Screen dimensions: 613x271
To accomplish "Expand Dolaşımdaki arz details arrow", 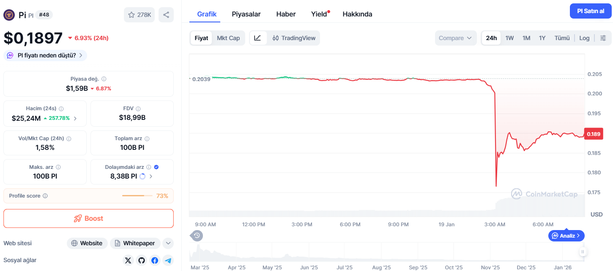I will [151, 176].
